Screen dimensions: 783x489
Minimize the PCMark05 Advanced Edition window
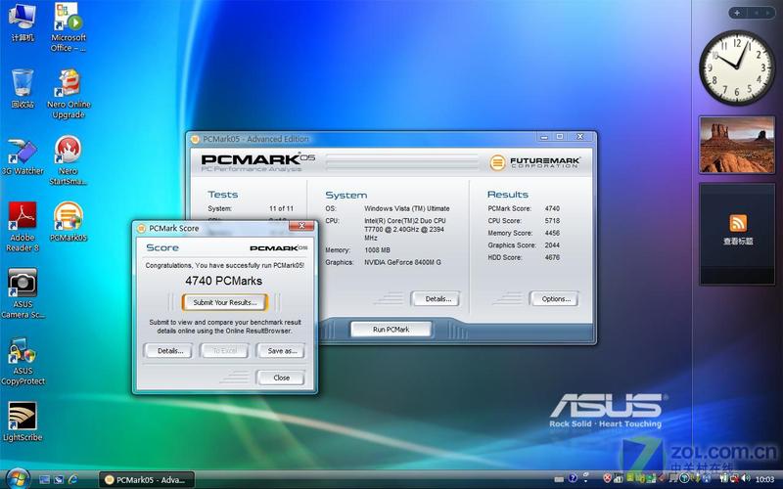(544, 137)
